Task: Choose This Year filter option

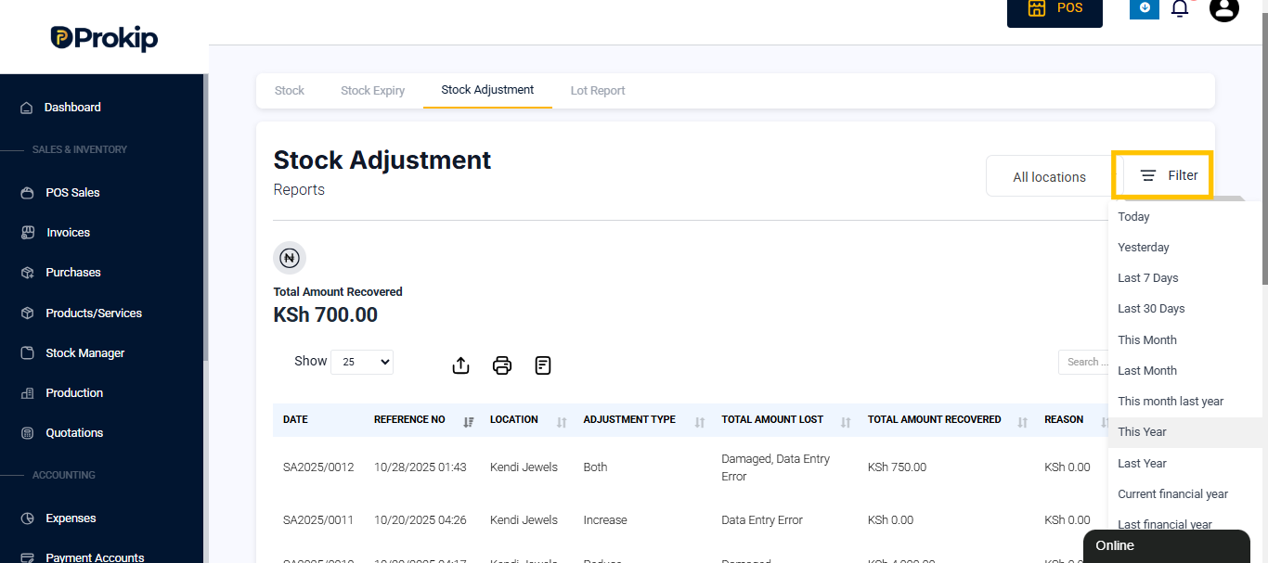Action: click(1184, 432)
